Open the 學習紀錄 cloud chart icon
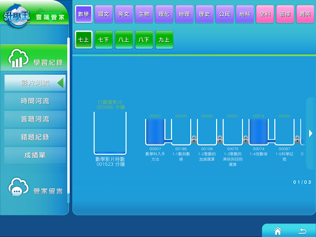 point(18,58)
